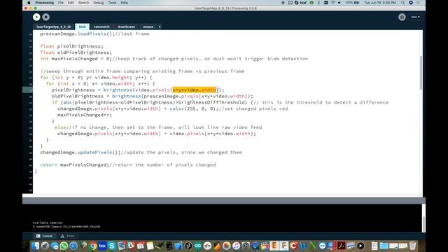Open the File menu
This screenshot has height=252, width=448.
(61, 3)
